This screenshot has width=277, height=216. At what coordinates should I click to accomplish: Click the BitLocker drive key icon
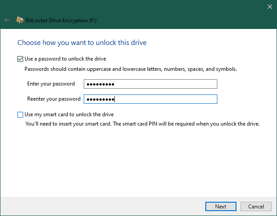(x=20, y=20)
